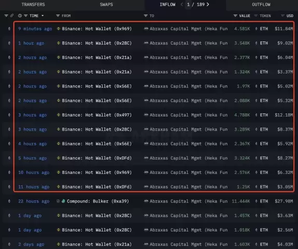Click the link icon in header
The width and height of the screenshot is (298, 249).
[12, 16]
